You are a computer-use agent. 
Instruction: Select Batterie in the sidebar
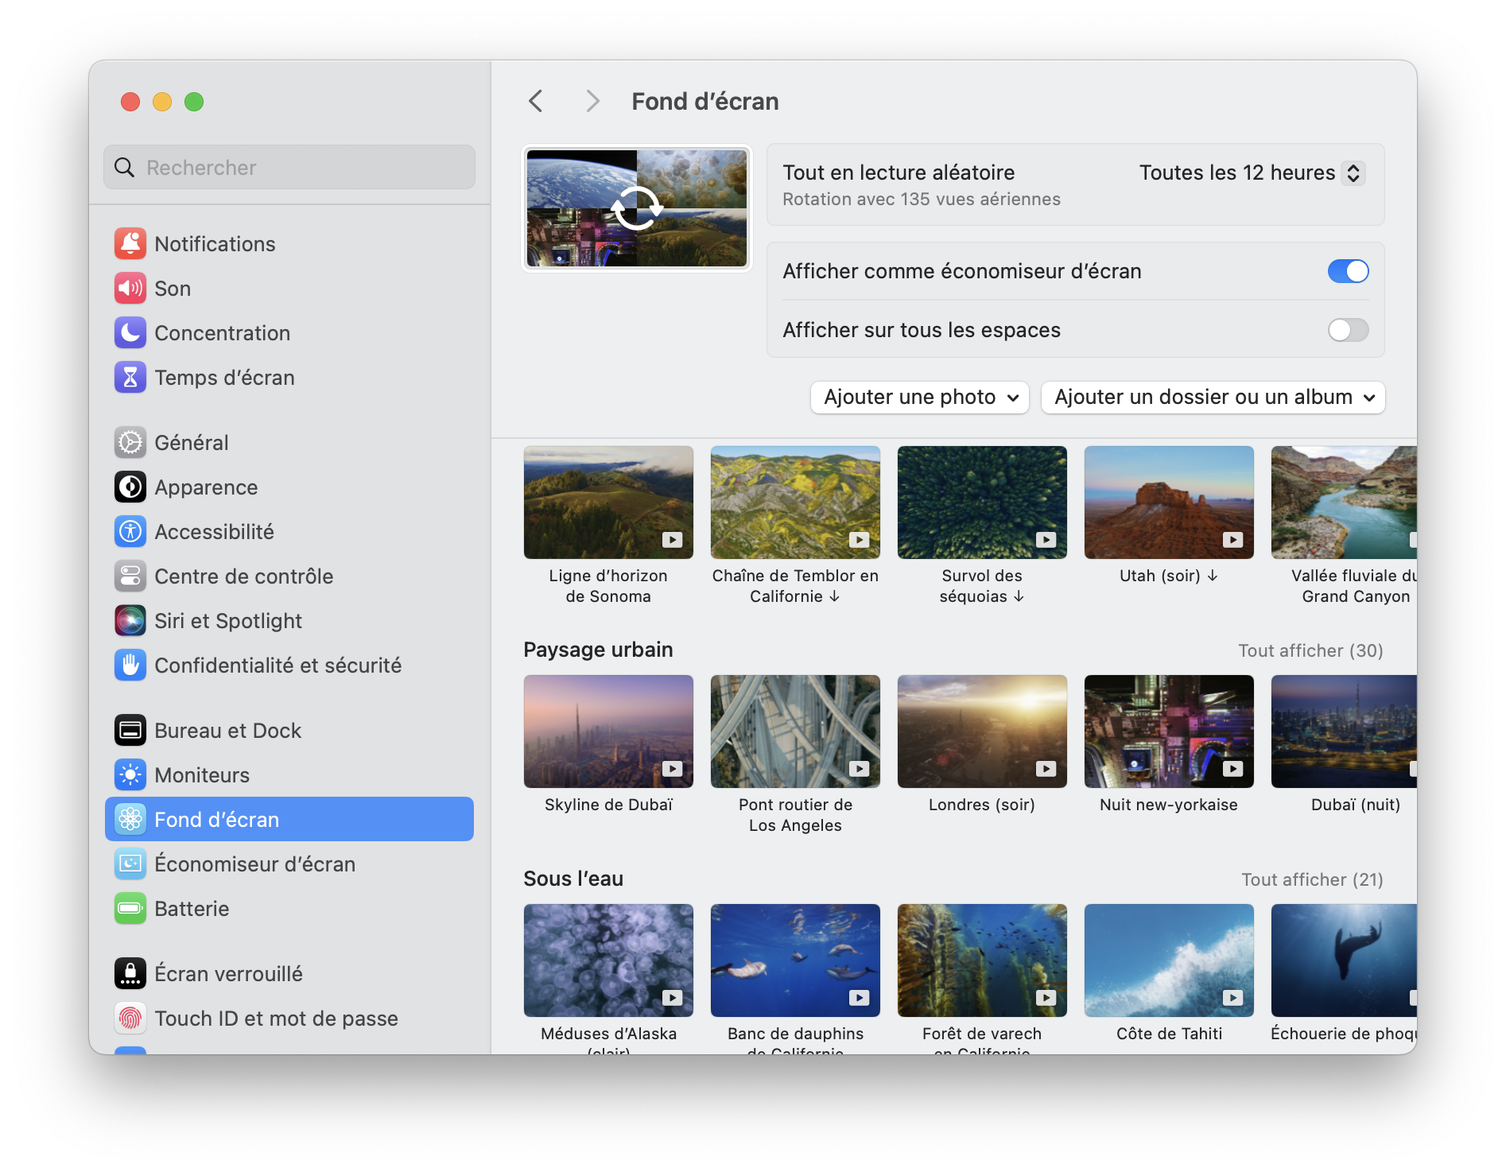[289, 909]
